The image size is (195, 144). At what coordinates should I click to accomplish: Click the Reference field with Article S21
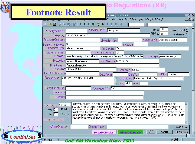(108, 35)
